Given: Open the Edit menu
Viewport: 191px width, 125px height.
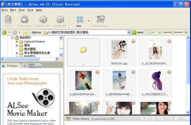Looking at the screenshot, I should pyautogui.click(x=13, y=10).
